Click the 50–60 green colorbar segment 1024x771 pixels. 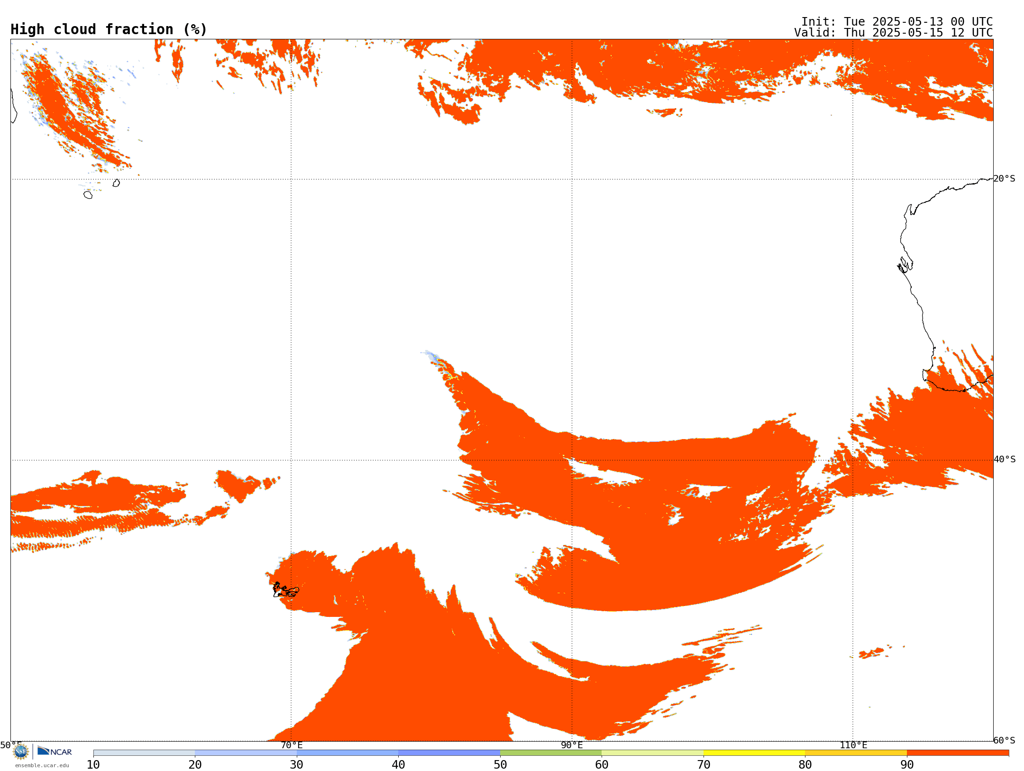(551, 753)
